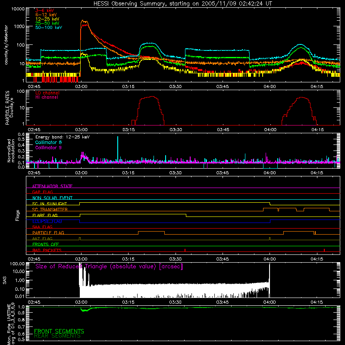Click the FLARE FLAG falling edge near 03:33
This screenshot has width=345, height=345.
186,215
